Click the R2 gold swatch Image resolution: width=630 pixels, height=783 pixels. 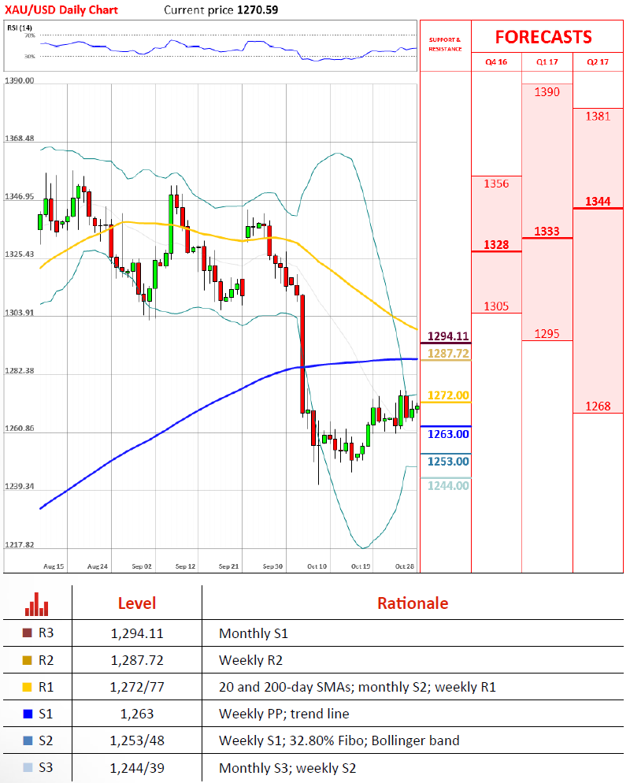28,660
